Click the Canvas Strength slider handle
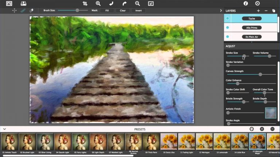 [260, 75]
